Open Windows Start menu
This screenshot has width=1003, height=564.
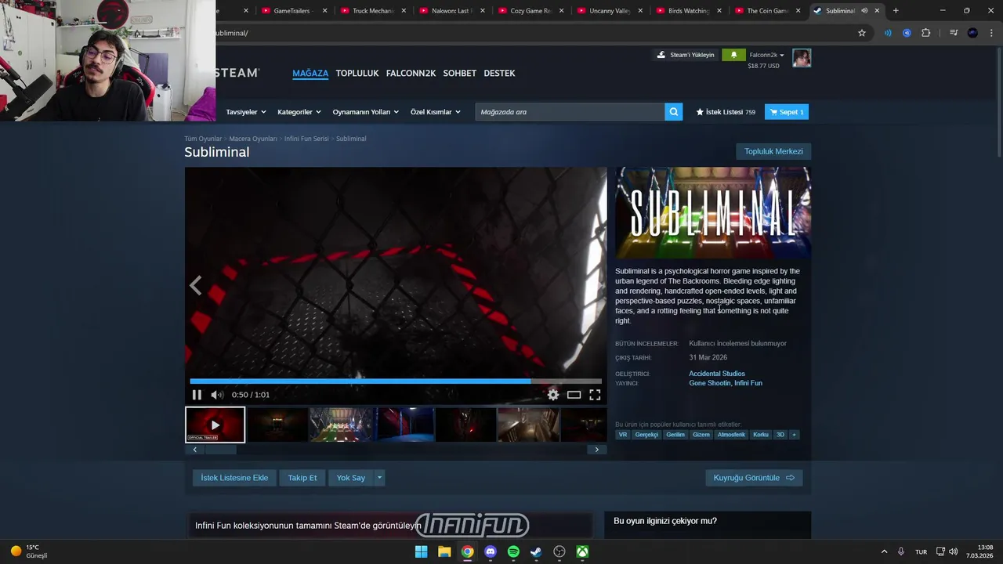point(421,551)
